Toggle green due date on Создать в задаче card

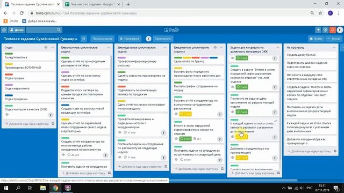point(242,87)
